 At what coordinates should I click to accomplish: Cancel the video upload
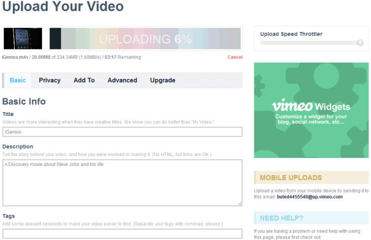[x=235, y=57]
